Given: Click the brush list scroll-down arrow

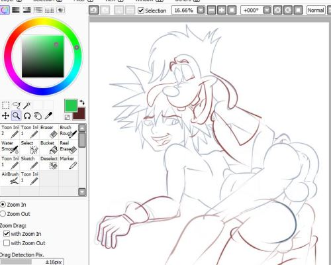Looking at the screenshot, I should pyautogui.click(x=82, y=191).
